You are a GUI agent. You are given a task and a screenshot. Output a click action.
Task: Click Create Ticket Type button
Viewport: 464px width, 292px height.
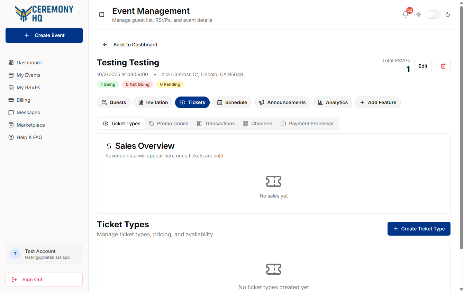tap(419, 229)
